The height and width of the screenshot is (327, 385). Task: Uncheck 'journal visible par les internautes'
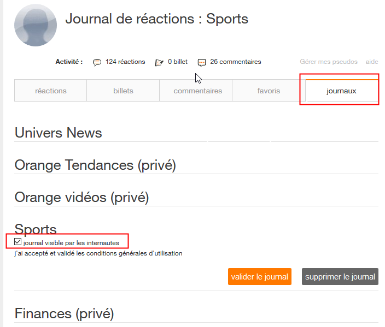tap(18, 241)
